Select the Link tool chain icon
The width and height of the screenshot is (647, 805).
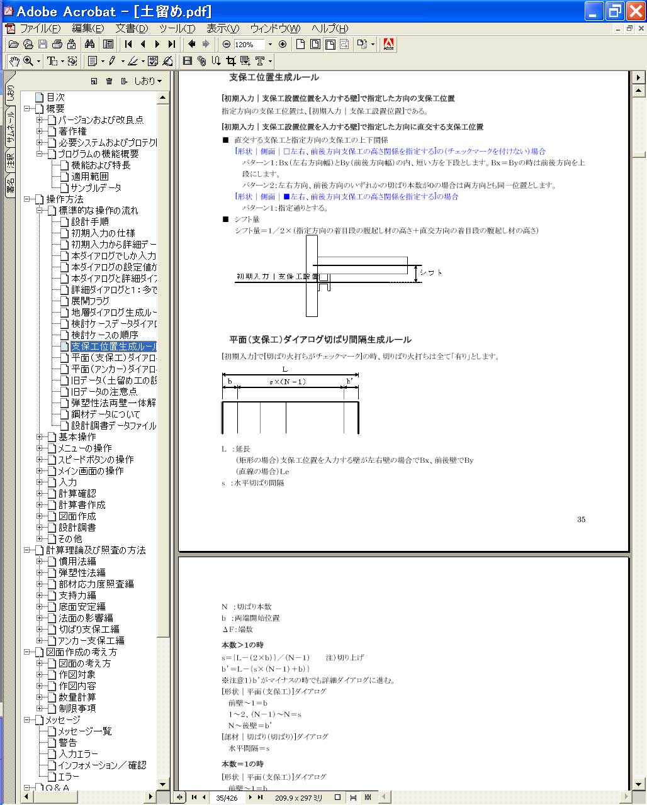[x=201, y=61]
